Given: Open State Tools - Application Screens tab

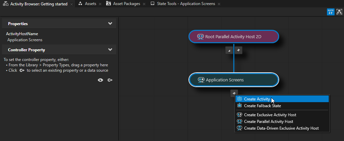Looking at the screenshot, I should click(186, 4).
